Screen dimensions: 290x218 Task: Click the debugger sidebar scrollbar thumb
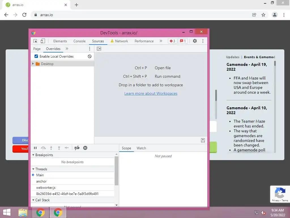[x=116, y=171]
